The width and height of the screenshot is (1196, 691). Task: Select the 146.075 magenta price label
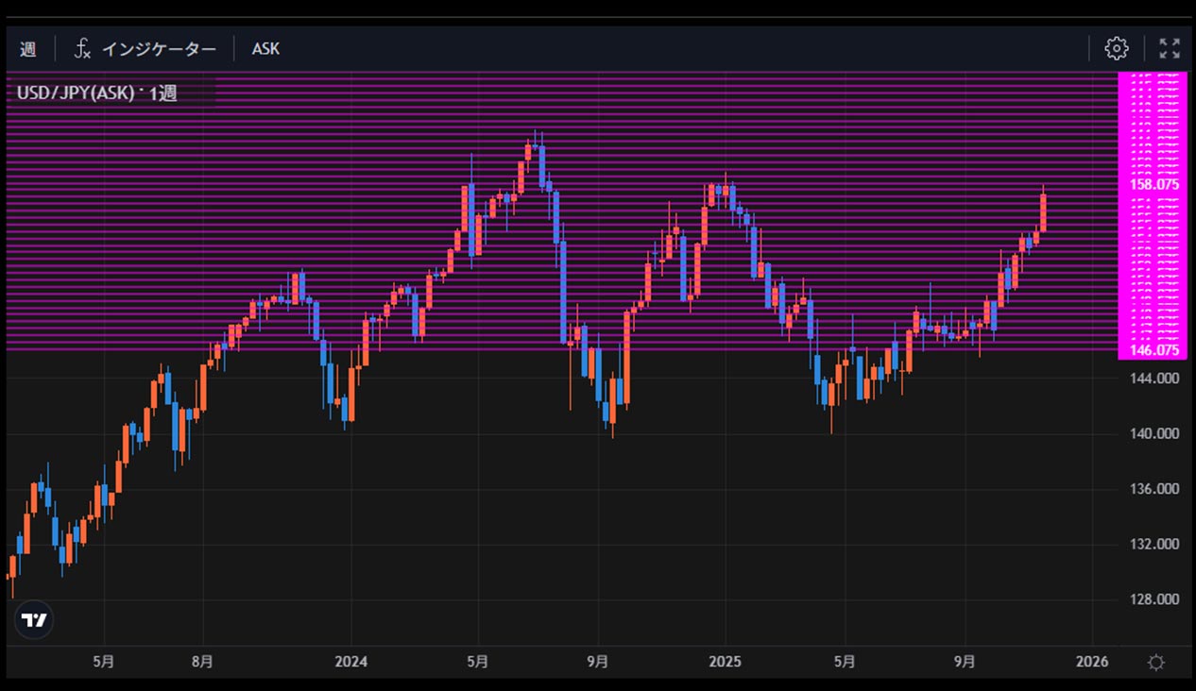(1153, 350)
